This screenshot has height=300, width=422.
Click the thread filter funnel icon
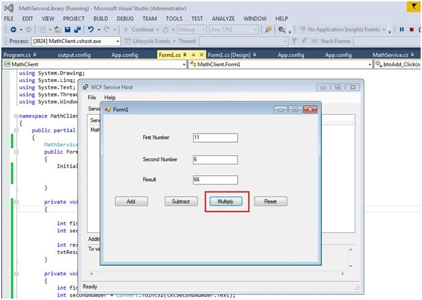(294, 41)
